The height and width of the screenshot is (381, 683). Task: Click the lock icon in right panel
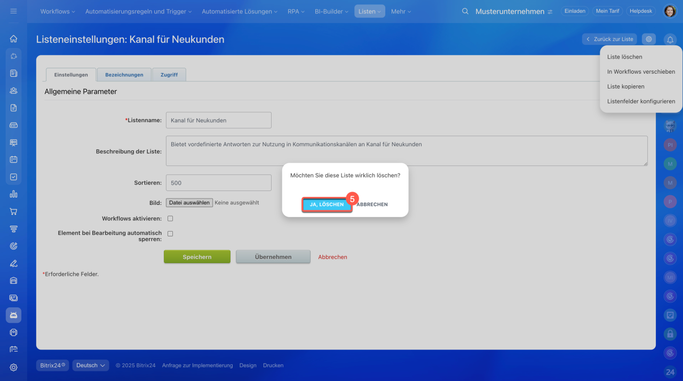coord(670,334)
